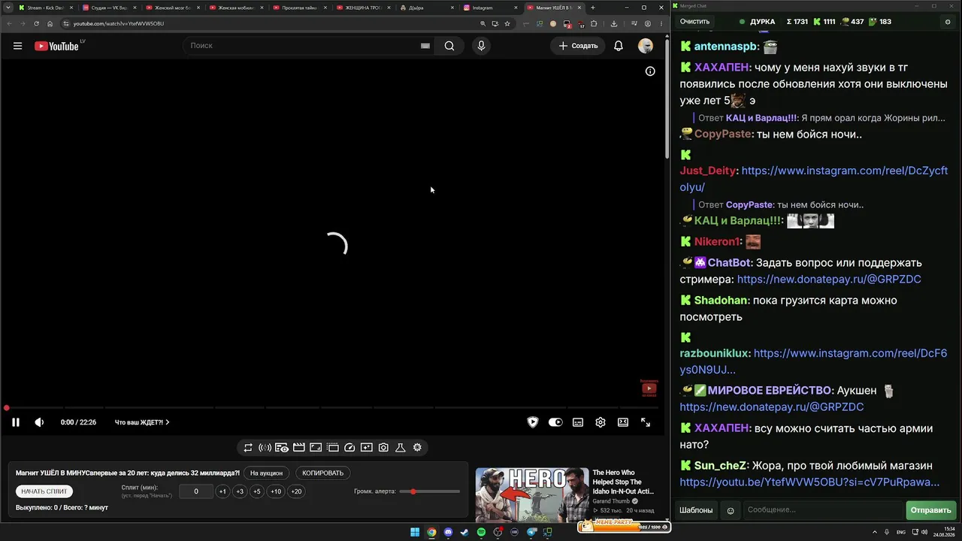This screenshot has height=541, width=962.
Task: Toggle autoplay switch
Action: pos(555,422)
